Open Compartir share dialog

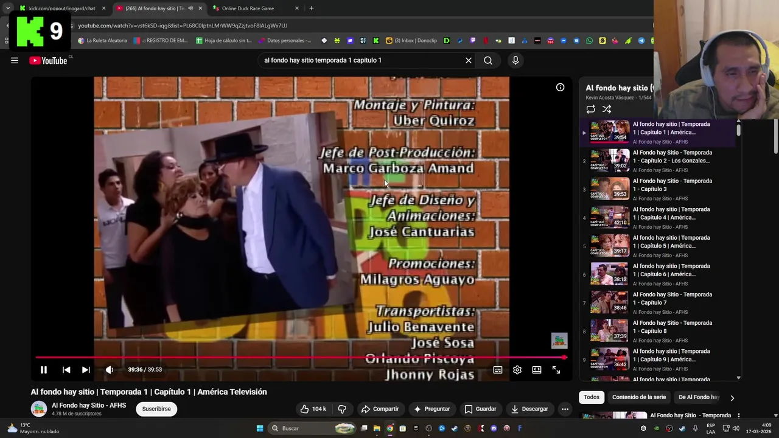pos(380,409)
